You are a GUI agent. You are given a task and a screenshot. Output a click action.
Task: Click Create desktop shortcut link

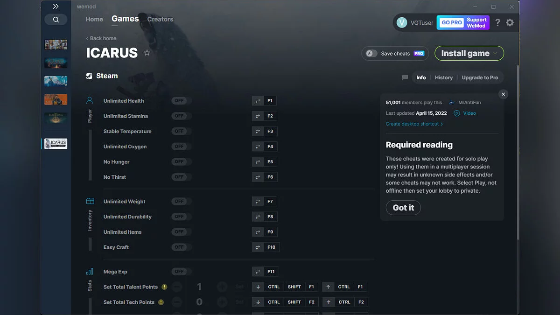414,124
